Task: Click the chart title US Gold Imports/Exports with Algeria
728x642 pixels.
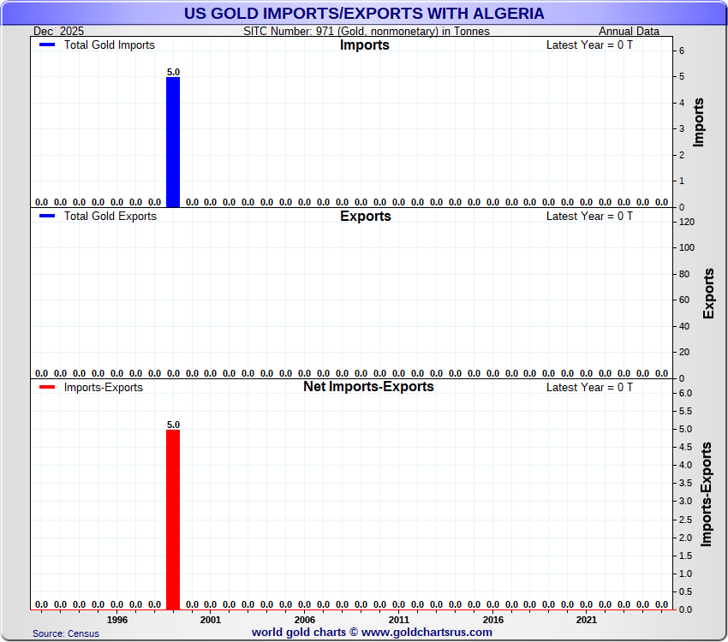Action: (x=363, y=14)
